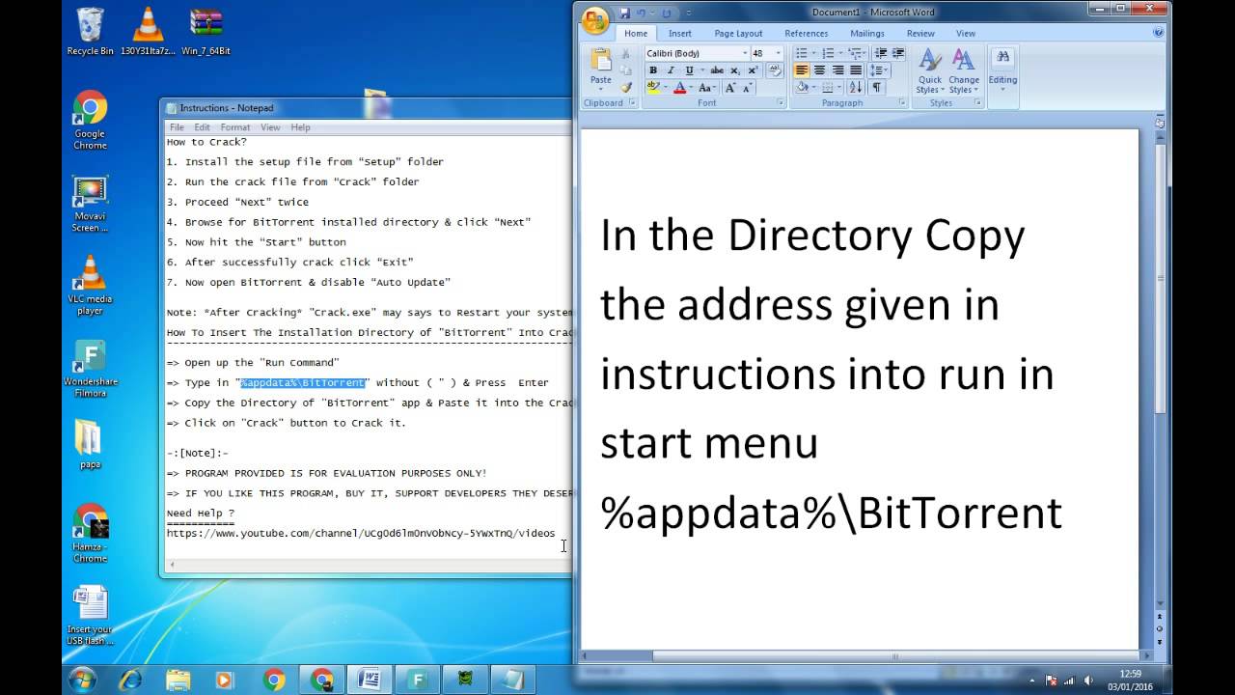Apply Bold formatting in Word

coord(653,70)
